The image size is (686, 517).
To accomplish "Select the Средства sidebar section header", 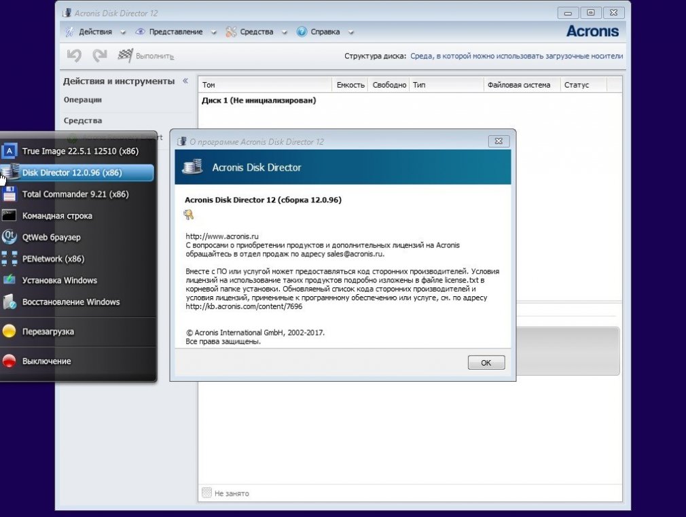I will pos(83,120).
